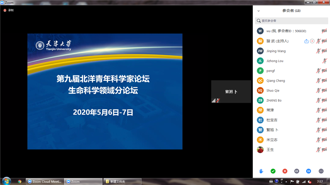Click the recording indicator next to the host

click(x=312, y=41)
